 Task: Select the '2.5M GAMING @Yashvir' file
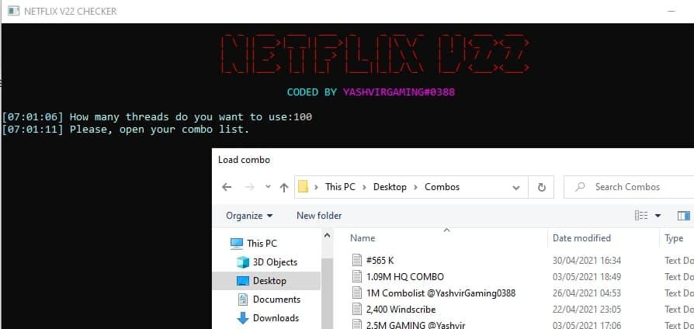click(415, 325)
